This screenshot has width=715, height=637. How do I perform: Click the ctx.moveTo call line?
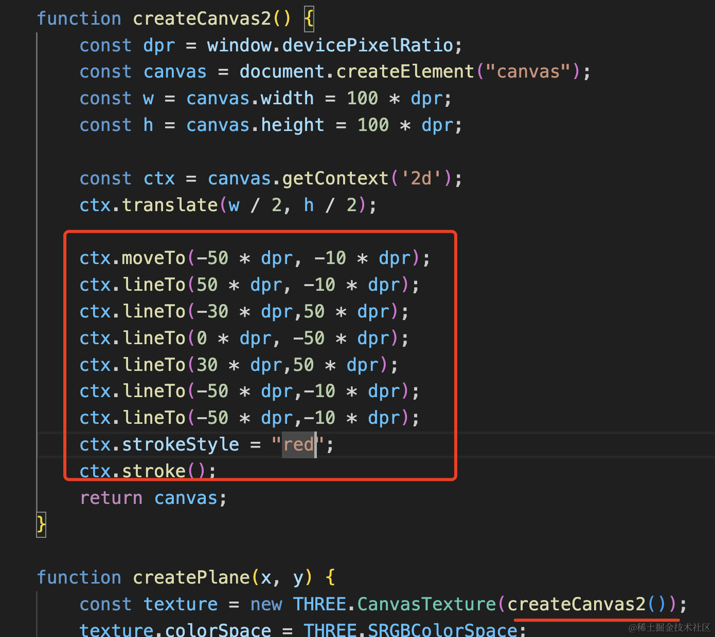[255, 258]
